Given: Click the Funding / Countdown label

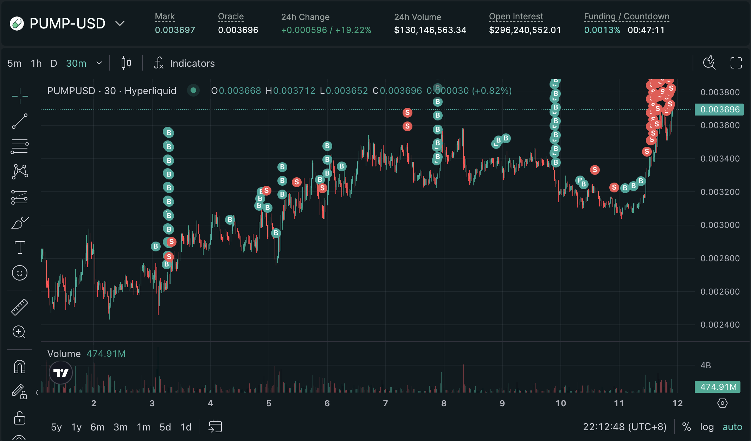Looking at the screenshot, I should tap(627, 17).
